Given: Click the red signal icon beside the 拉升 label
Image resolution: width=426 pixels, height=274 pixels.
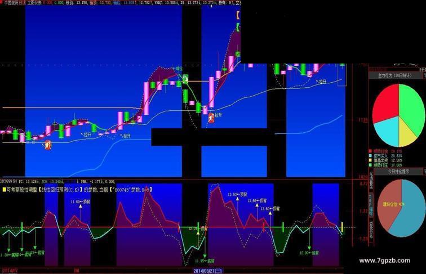Looking at the screenshot, I should [211, 118].
